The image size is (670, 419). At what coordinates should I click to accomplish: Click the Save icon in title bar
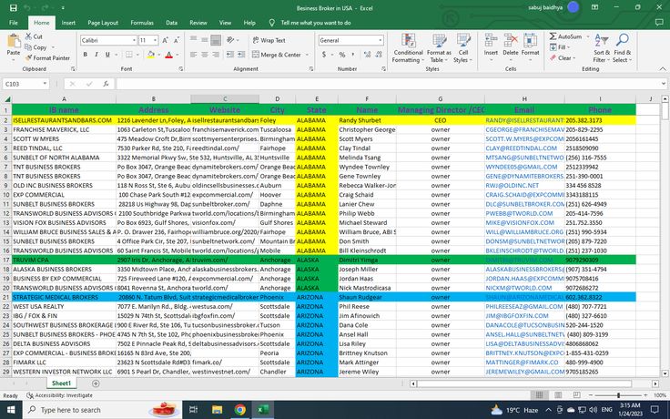coord(14,7)
